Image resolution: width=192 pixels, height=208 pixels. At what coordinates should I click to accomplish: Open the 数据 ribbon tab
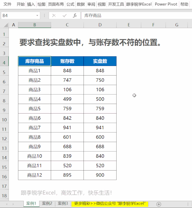click(x=81, y=4)
